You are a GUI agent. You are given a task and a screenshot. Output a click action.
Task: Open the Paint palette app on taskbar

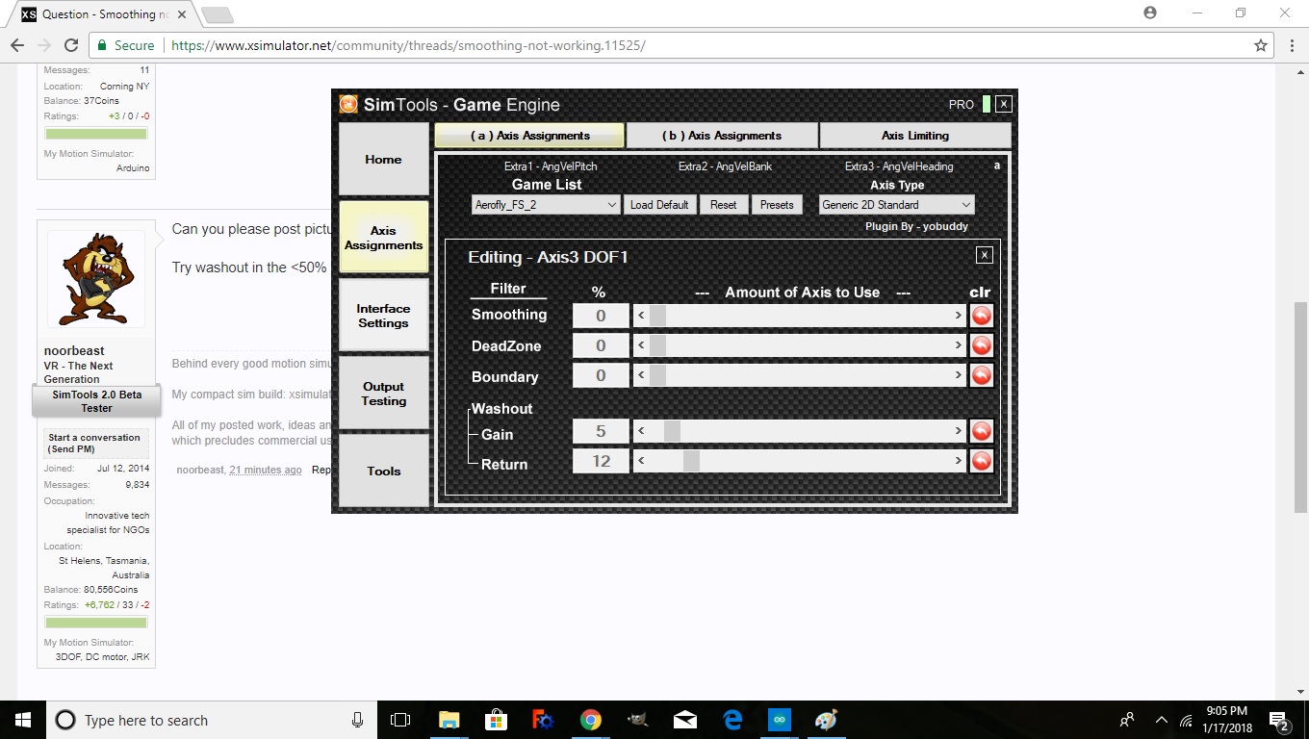826,720
